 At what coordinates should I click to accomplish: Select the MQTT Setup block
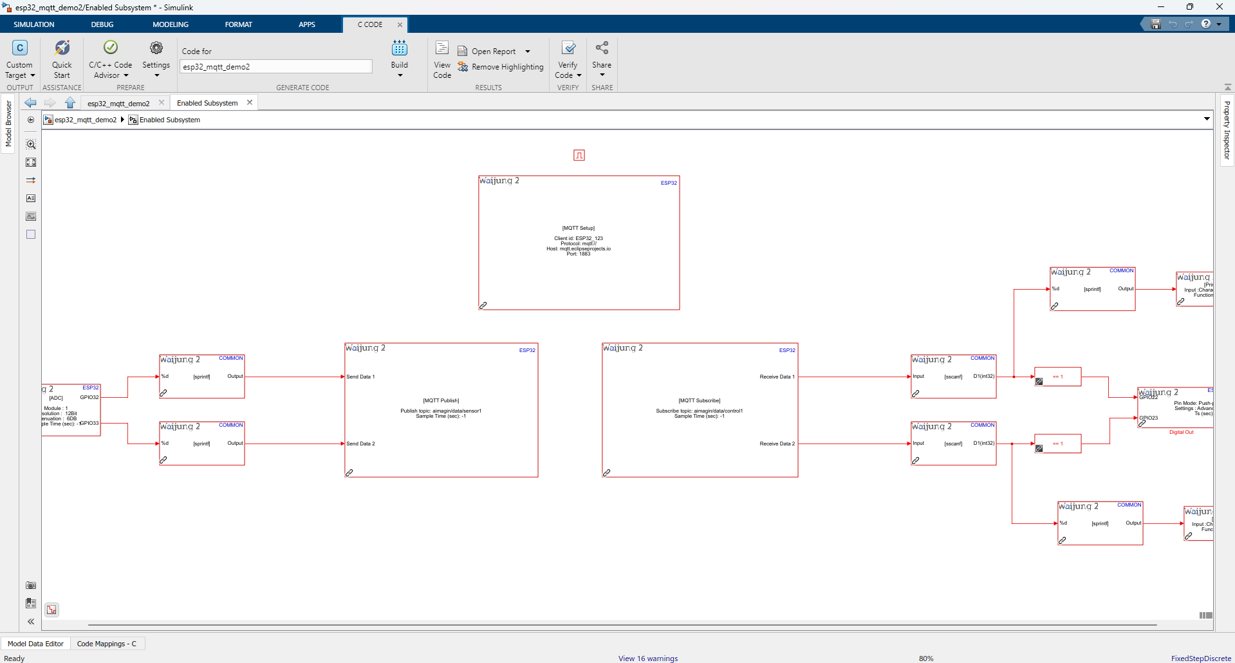(x=579, y=243)
